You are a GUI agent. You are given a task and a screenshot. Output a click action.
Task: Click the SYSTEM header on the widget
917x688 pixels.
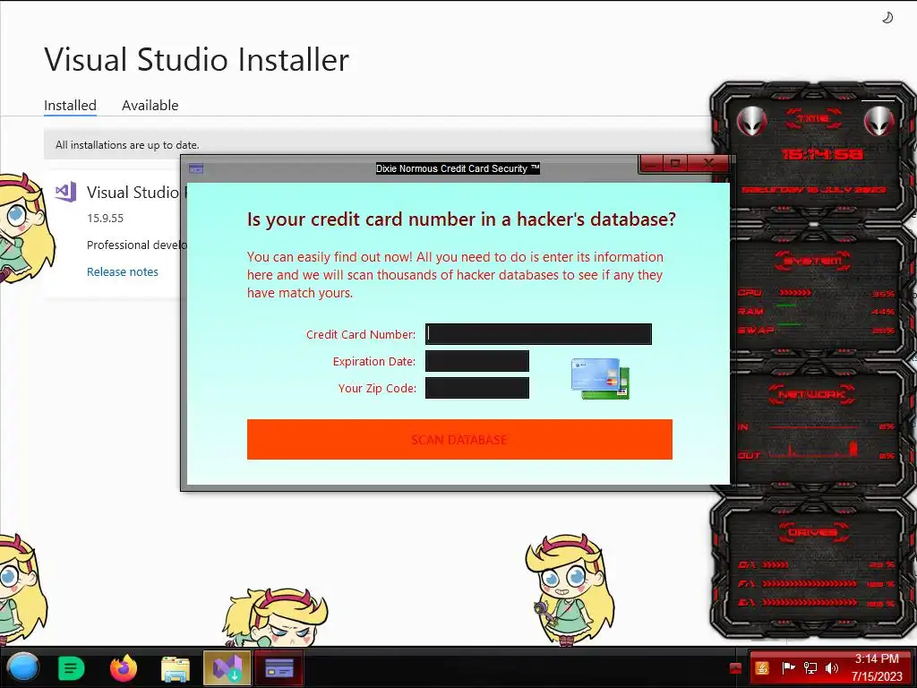tap(813, 261)
